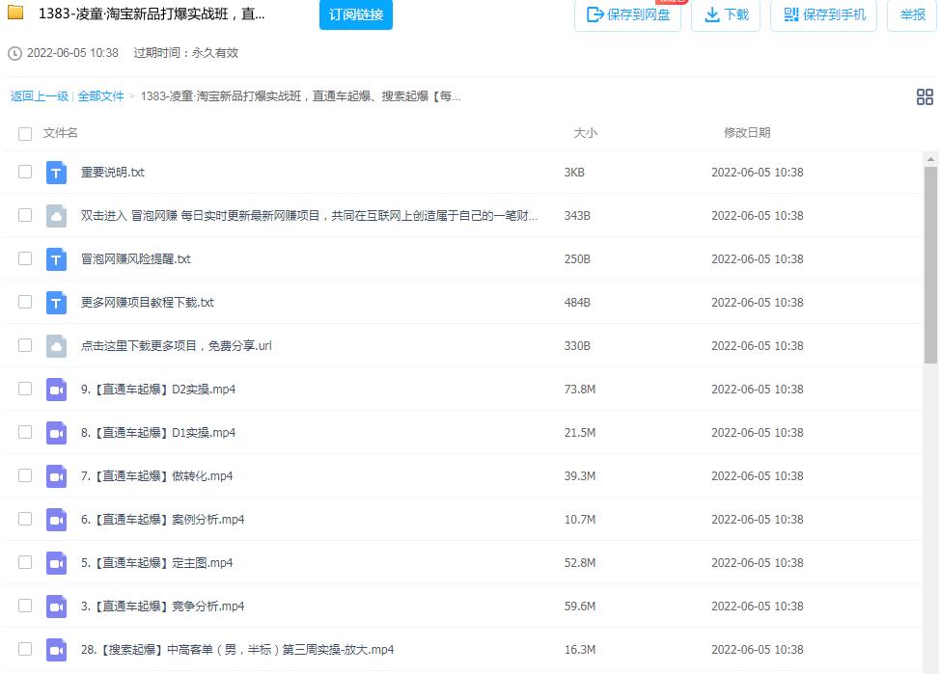Click the text icon for 冒泡网赚风险提醒.txt
The image size is (940, 674).
pos(56,259)
